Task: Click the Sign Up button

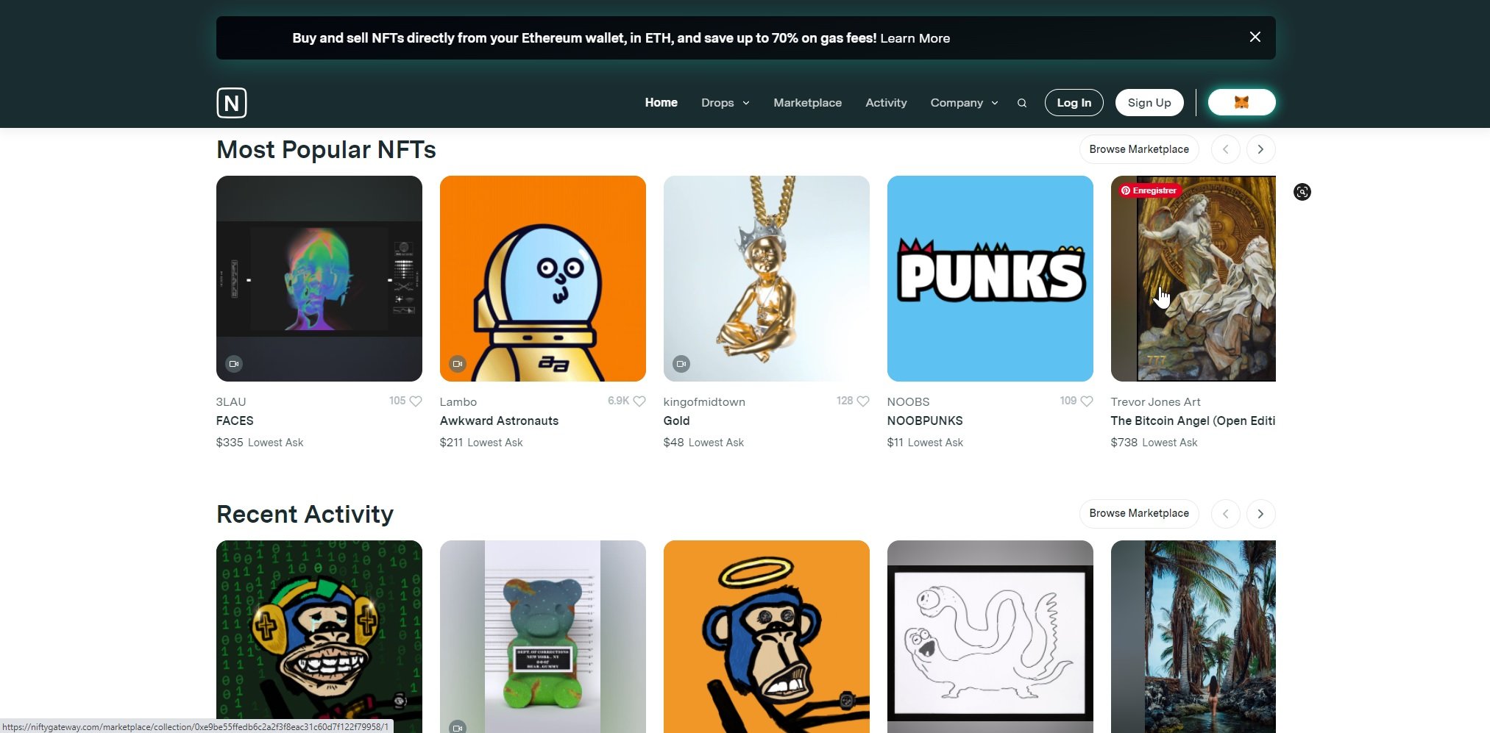Action: (x=1149, y=103)
